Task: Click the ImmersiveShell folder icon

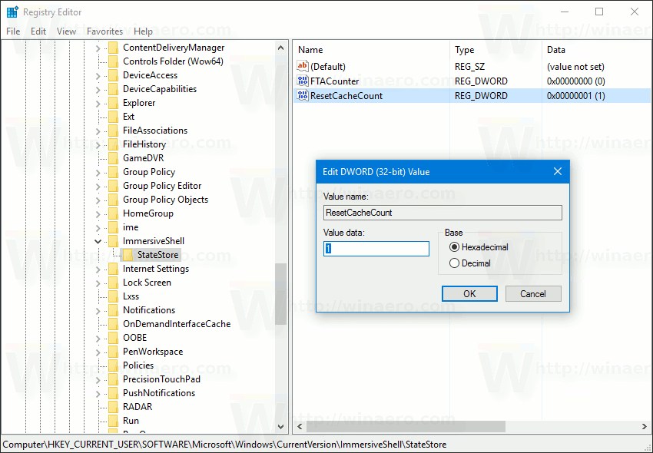Action: click(113, 241)
